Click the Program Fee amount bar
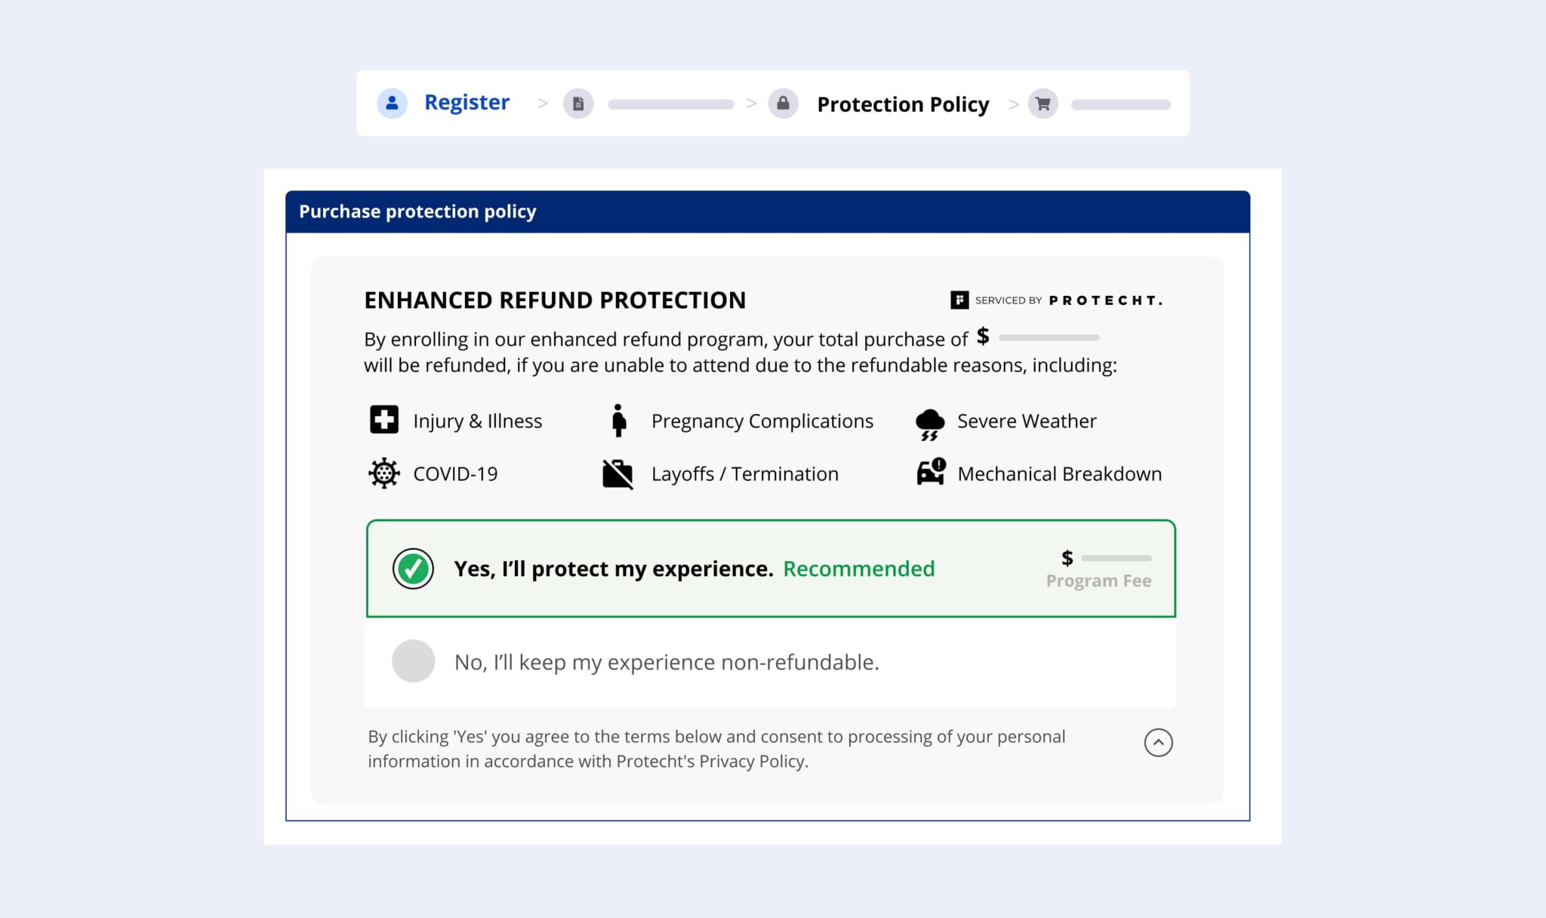 (x=1114, y=558)
